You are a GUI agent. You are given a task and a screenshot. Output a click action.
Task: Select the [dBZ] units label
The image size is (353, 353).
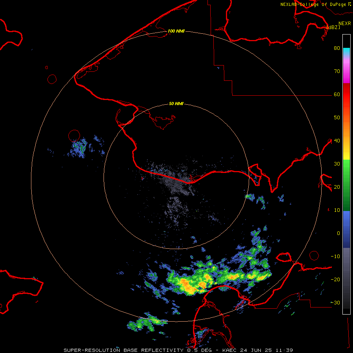point(333,27)
